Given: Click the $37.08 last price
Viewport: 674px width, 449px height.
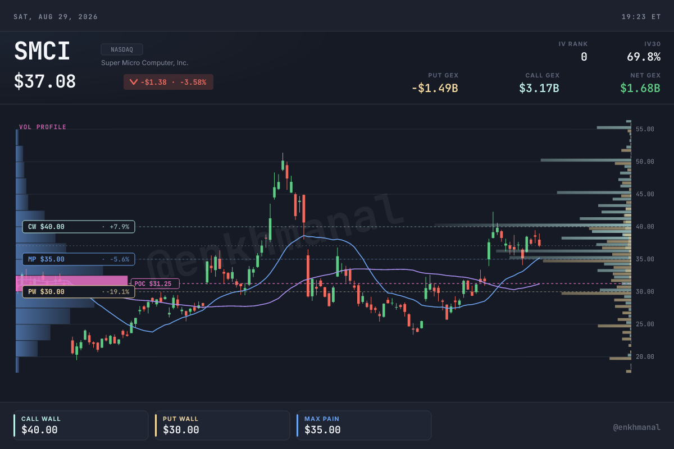Looking at the screenshot, I should [45, 81].
